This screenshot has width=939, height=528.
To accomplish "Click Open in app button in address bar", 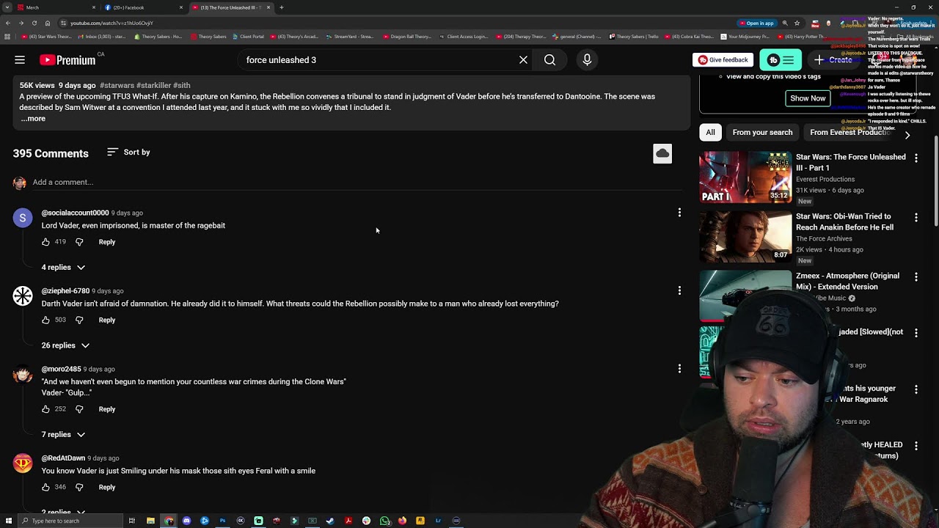I will 756,23.
